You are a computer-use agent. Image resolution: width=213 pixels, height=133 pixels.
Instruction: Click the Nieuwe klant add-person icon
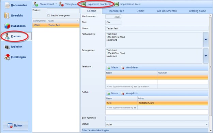(x=36, y=4)
